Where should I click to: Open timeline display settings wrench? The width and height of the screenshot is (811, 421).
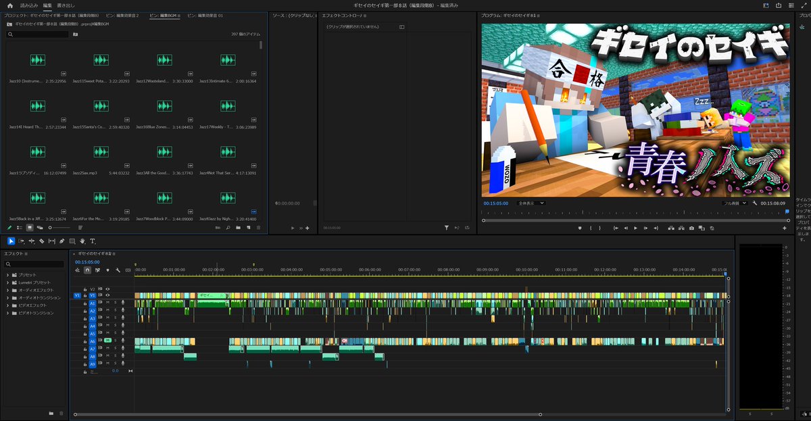[x=118, y=270]
